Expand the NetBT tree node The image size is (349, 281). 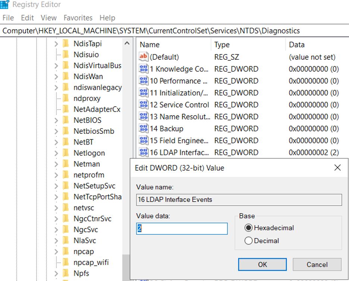pos(56,142)
